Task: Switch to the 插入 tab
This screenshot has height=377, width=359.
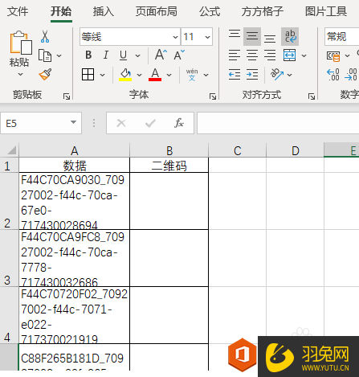Action: point(104,11)
